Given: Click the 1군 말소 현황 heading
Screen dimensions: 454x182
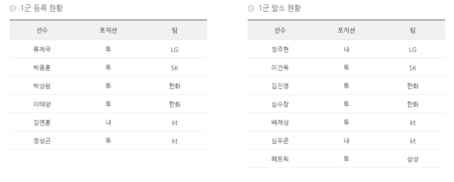Looking at the screenshot, I should coord(280,8).
